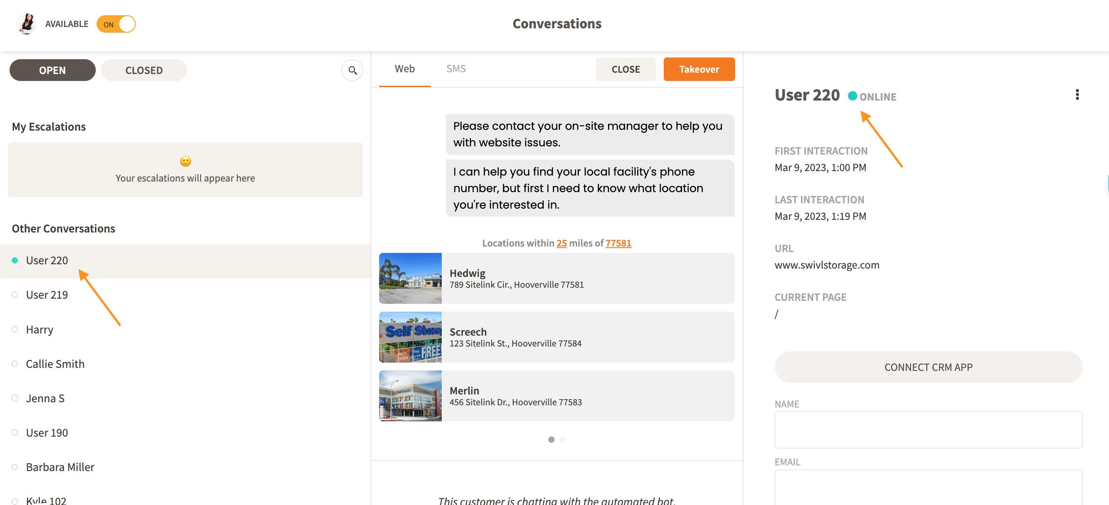Select the Web tab
Image resolution: width=1109 pixels, height=505 pixels.
click(x=404, y=69)
